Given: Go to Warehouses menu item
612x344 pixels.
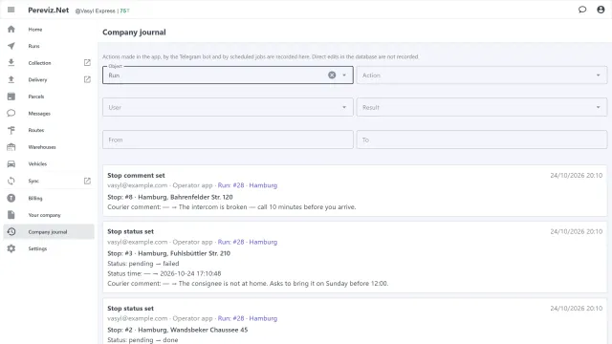Looking at the screenshot, I should (x=49, y=147).
